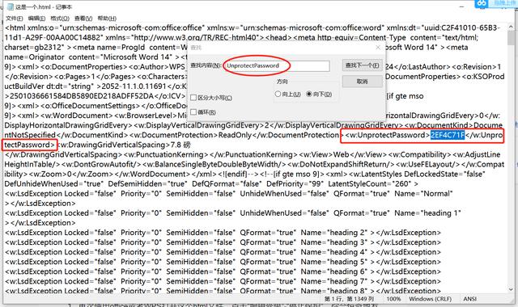Image resolution: width=518 pixels, height=307 pixels.
Task: Click into the UnprotectPassword search input field
Action: [x=277, y=65]
